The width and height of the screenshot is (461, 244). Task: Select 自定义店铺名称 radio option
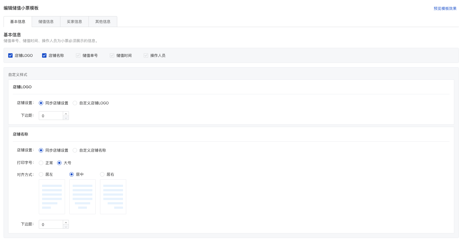pos(75,150)
